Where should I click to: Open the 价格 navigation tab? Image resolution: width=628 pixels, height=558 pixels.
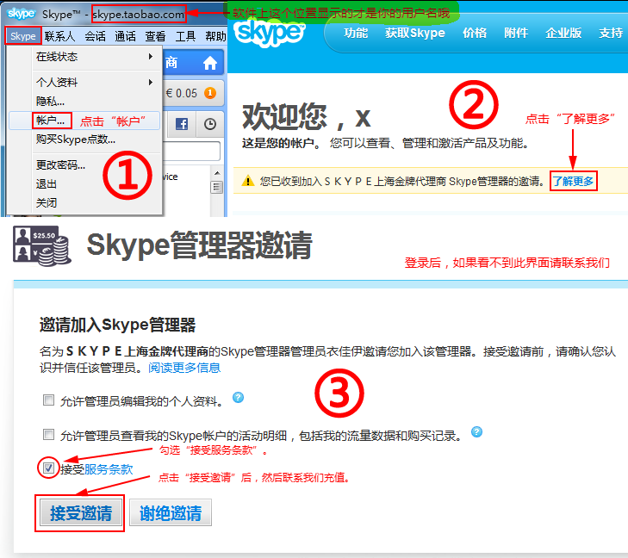coord(475,33)
